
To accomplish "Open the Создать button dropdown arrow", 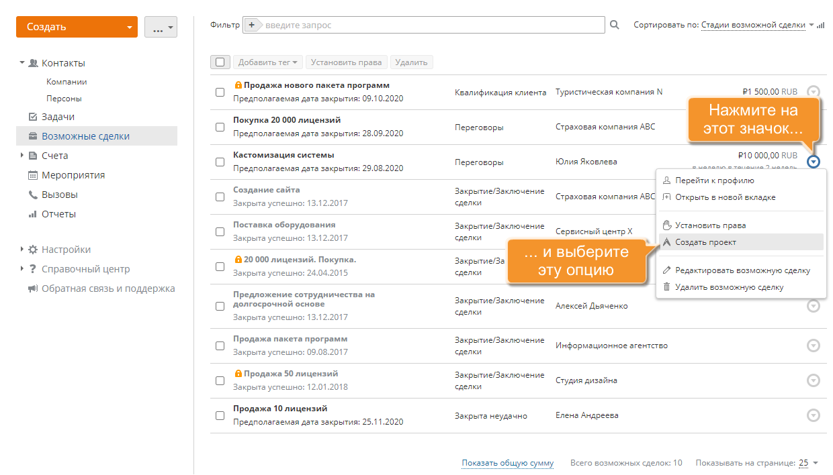I will (x=129, y=28).
